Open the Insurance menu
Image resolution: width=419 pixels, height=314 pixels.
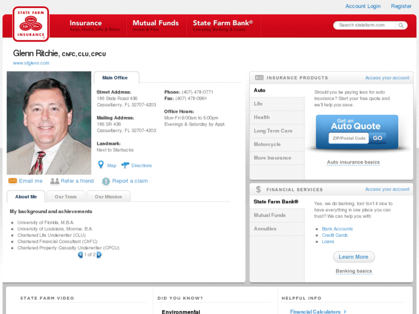point(95,26)
